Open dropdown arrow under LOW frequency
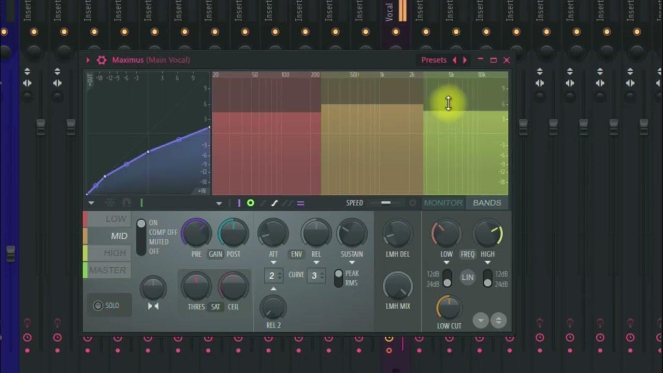663x373 pixels. (x=446, y=263)
